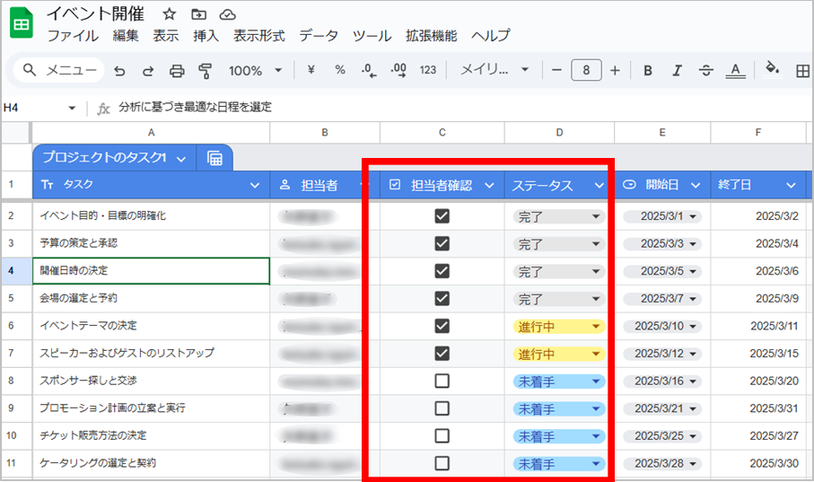Open the 123 number formats menu
The width and height of the screenshot is (814, 482).
(428, 70)
